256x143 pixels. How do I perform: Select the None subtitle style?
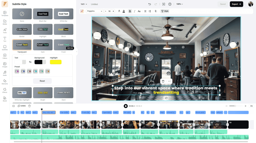22,14
